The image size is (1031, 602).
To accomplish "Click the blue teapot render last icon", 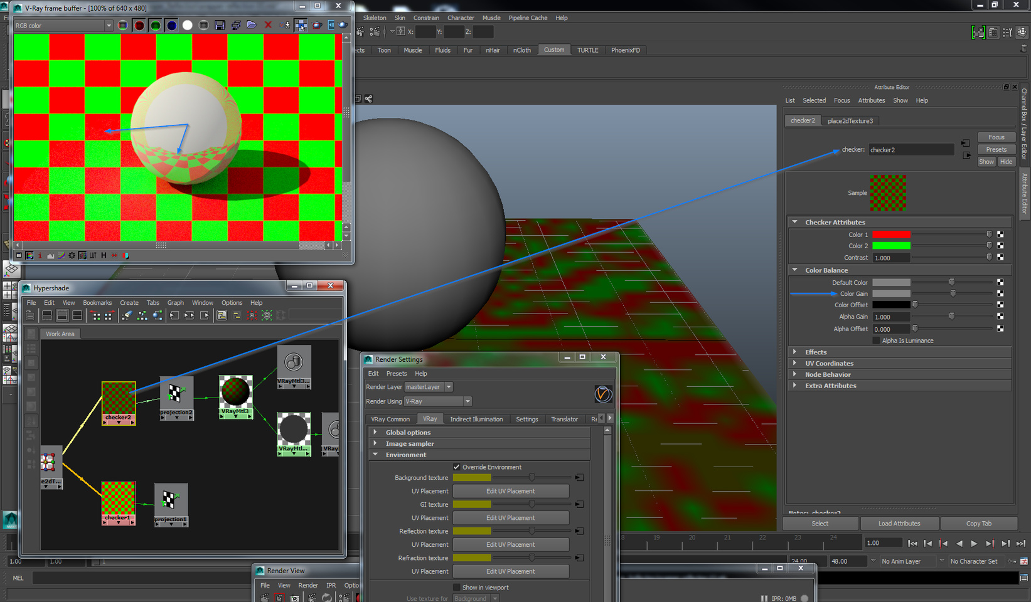I will click(x=343, y=26).
